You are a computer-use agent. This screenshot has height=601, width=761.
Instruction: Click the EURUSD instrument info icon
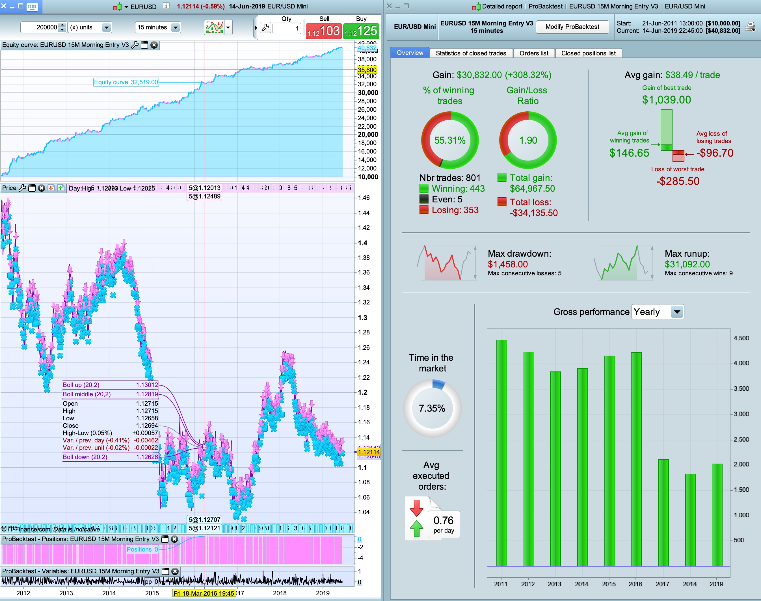point(166,6)
